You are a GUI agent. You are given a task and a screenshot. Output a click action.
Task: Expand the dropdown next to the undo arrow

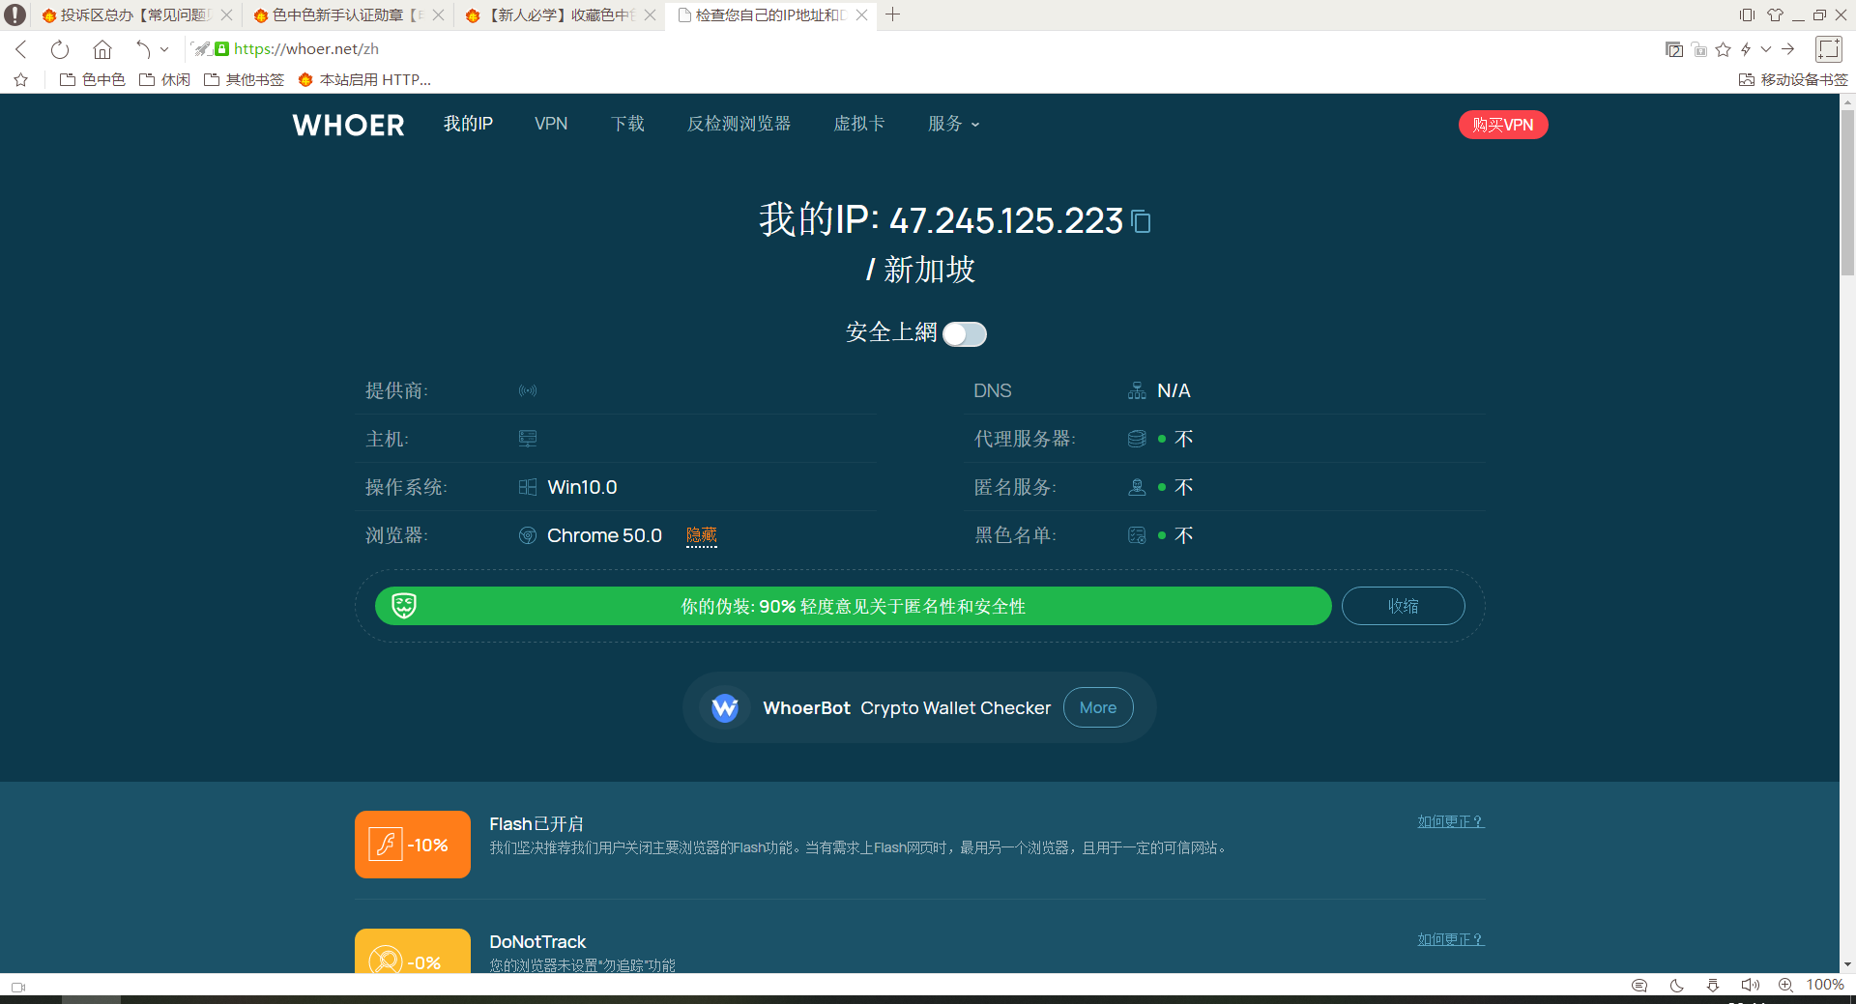tap(164, 49)
